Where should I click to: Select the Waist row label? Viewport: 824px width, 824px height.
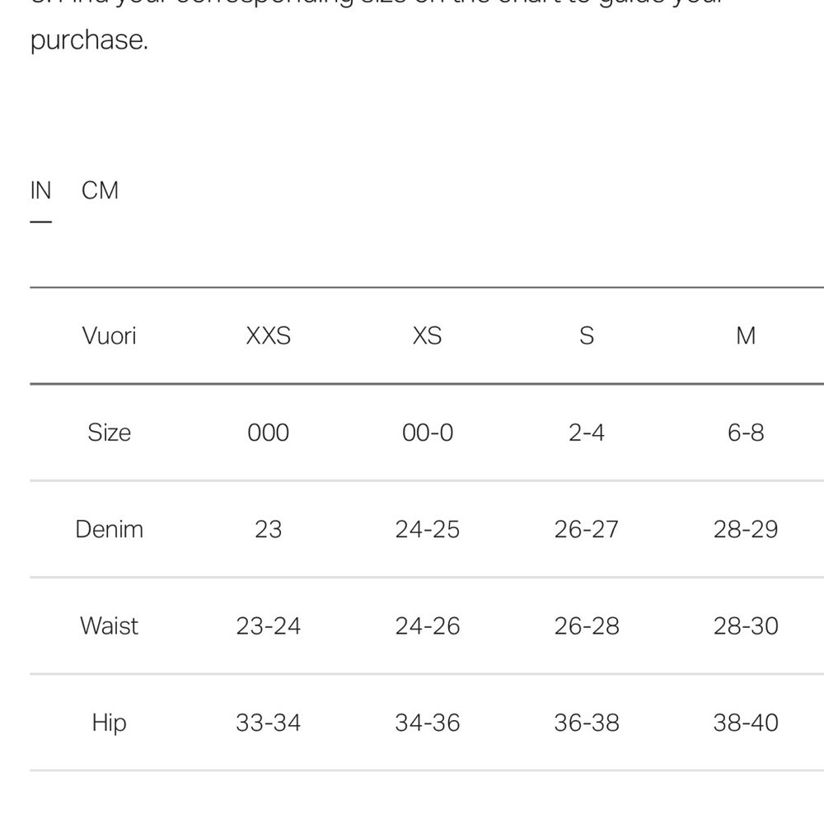coord(110,626)
